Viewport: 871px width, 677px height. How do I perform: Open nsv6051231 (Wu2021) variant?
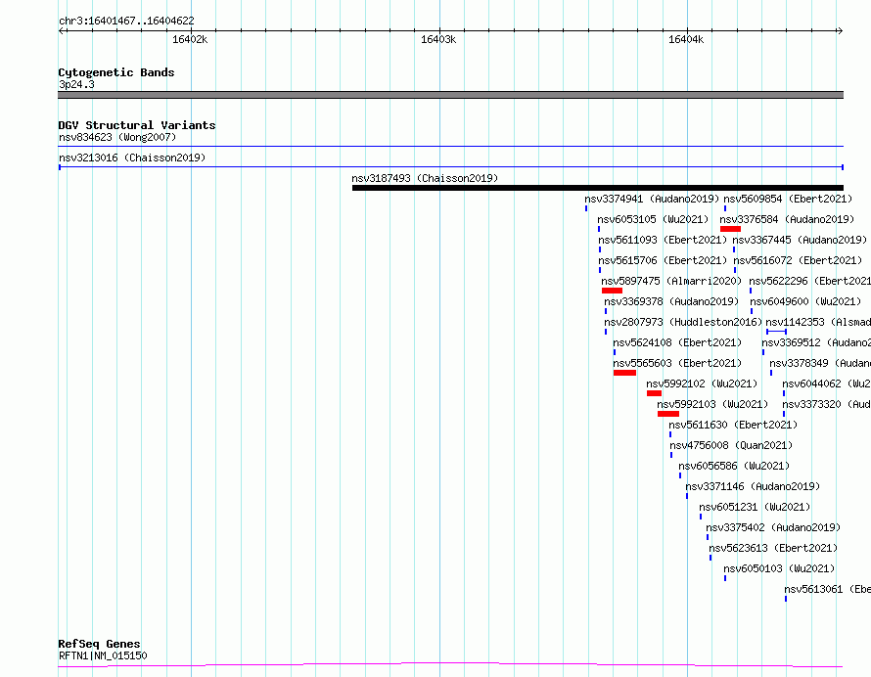(x=755, y=507)
